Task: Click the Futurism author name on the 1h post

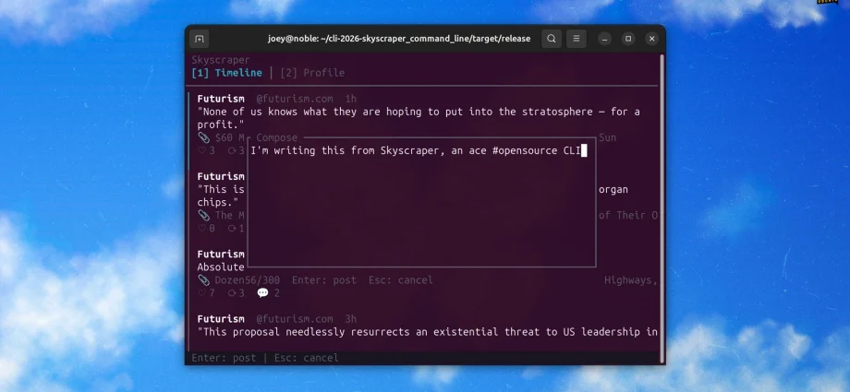Action: tap(221, 99)
